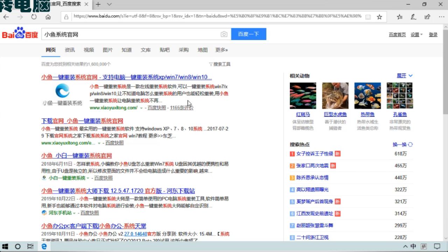
Task: Open Task View on the taskbar
Action: [x=30, y=246]
